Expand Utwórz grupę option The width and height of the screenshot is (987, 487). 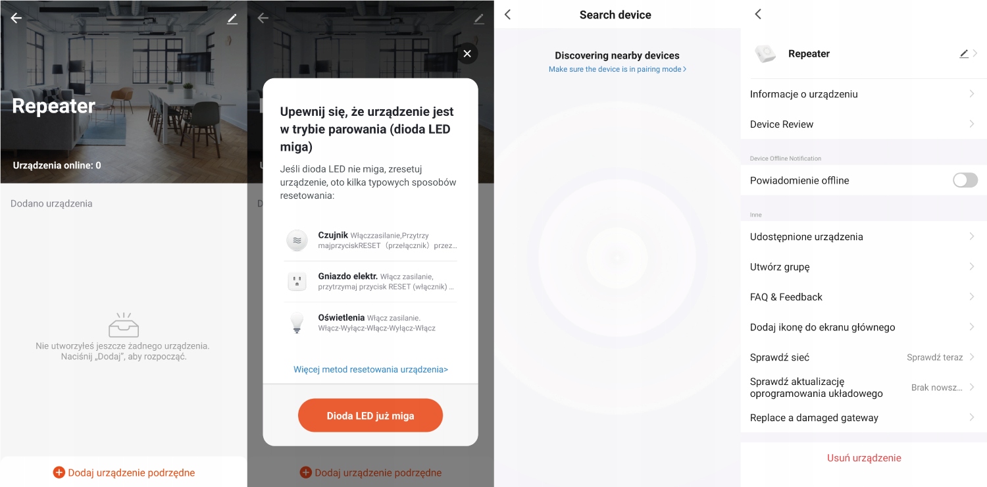(864, 267)
